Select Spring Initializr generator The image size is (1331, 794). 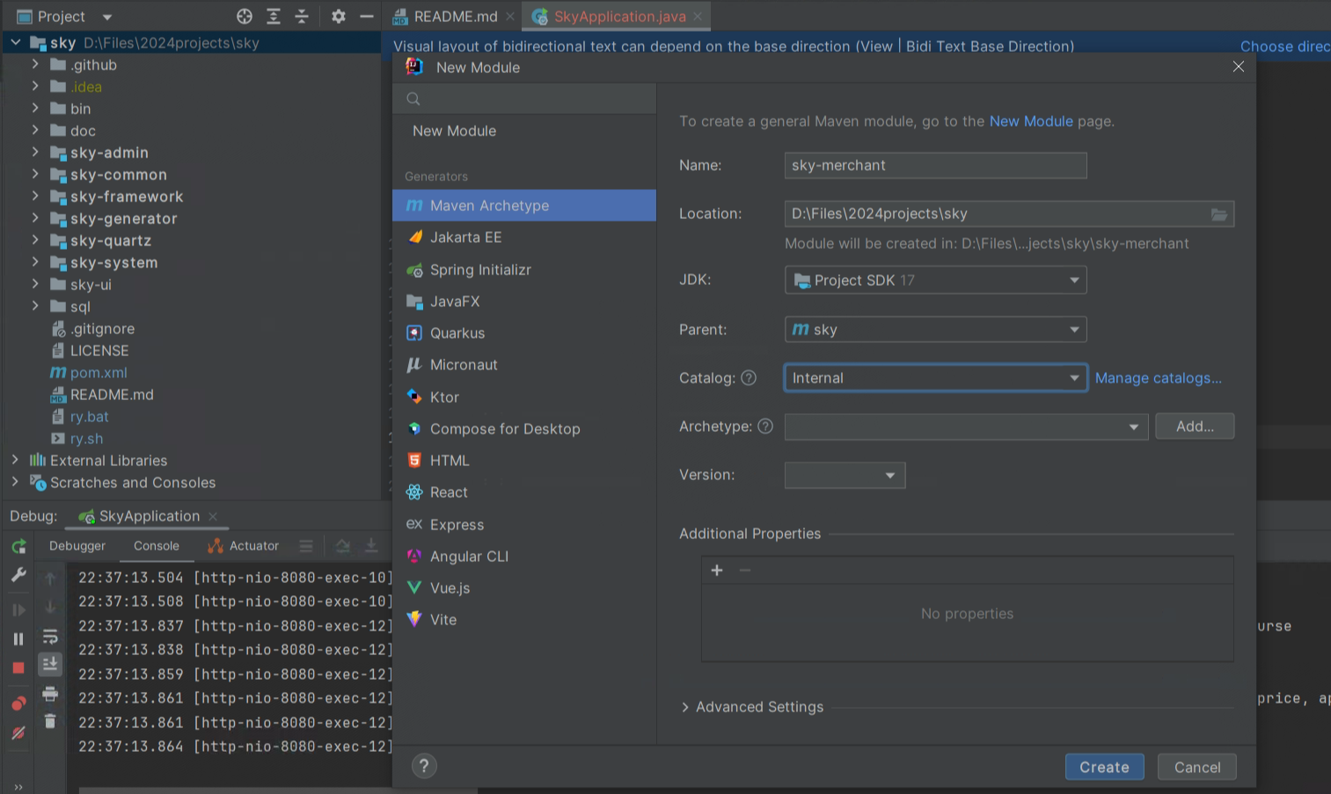524,270
